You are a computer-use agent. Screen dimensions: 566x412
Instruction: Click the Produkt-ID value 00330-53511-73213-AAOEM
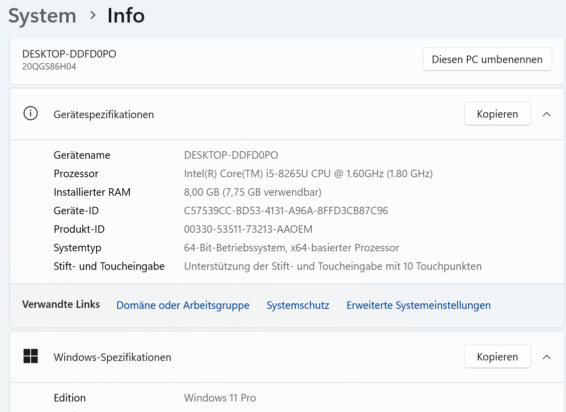pos(248,229)
